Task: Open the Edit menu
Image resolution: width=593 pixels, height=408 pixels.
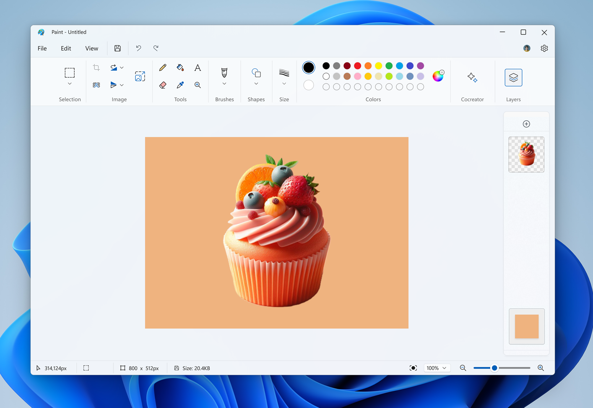Action: pyautogui.click(x=65, y=48)
